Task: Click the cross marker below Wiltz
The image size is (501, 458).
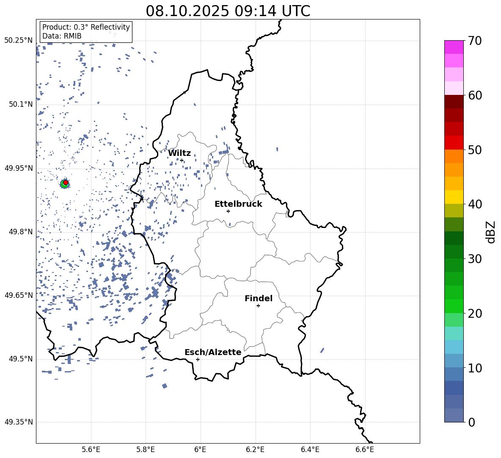Action: tap(182, 160)
